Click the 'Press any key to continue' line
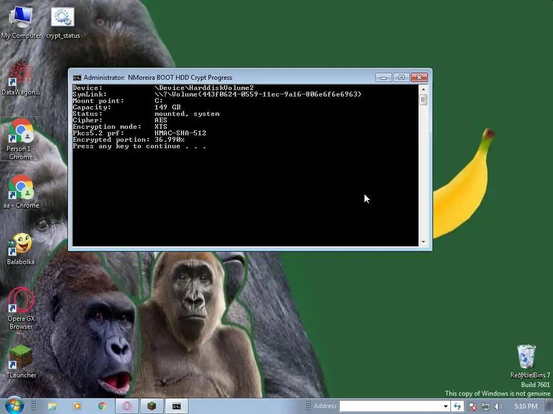 coord(139,146)
